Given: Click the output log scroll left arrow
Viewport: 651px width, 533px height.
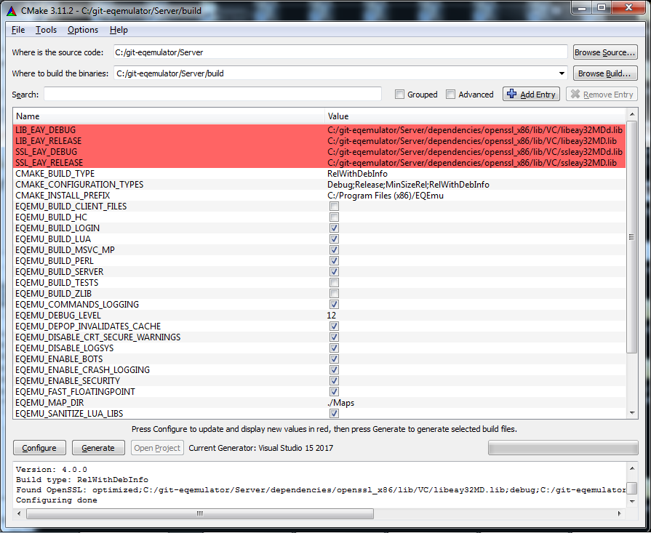Looking at the screenshot, I should pyautogui.click(x=19, y=513).
